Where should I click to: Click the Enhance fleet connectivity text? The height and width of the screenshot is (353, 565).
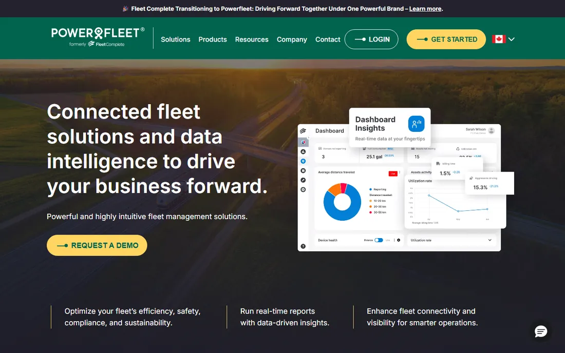422,317
